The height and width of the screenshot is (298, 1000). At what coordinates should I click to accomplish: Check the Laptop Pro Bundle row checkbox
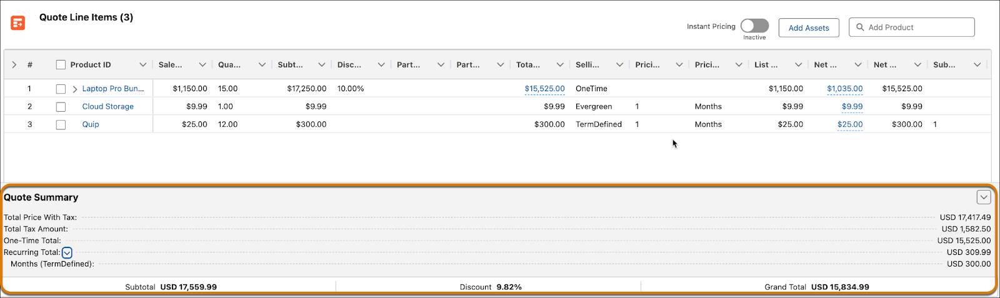[61, 89]
